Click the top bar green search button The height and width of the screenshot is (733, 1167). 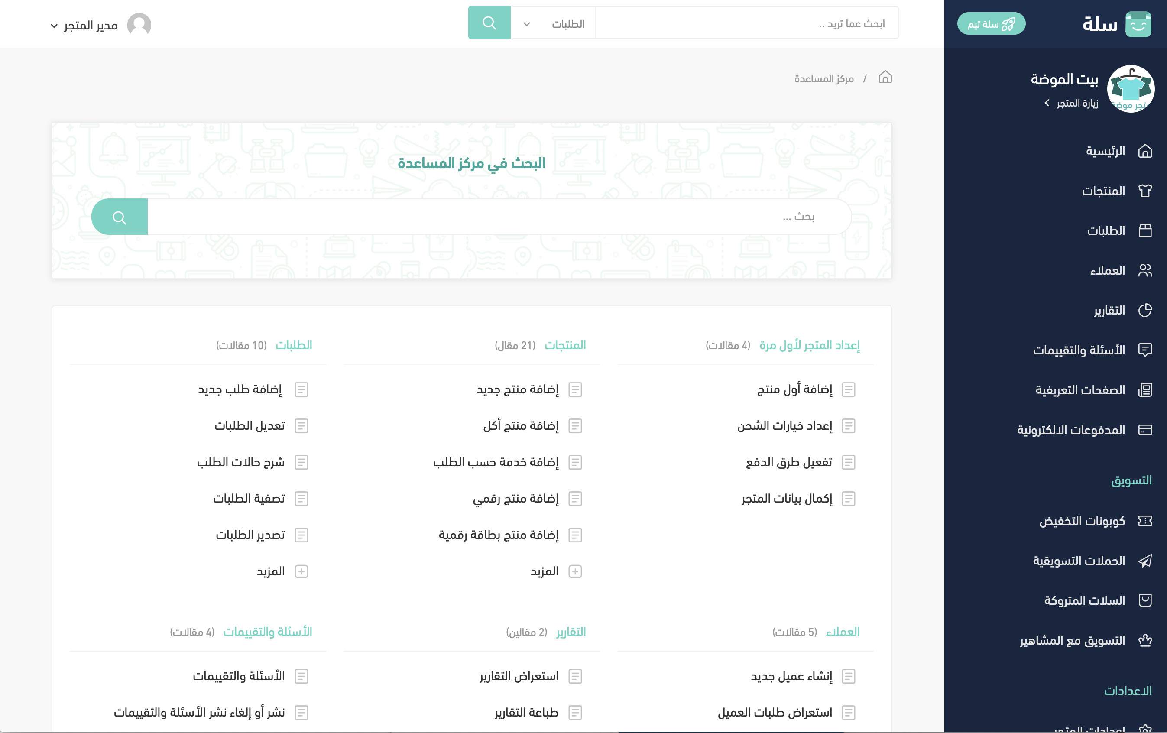489,23
